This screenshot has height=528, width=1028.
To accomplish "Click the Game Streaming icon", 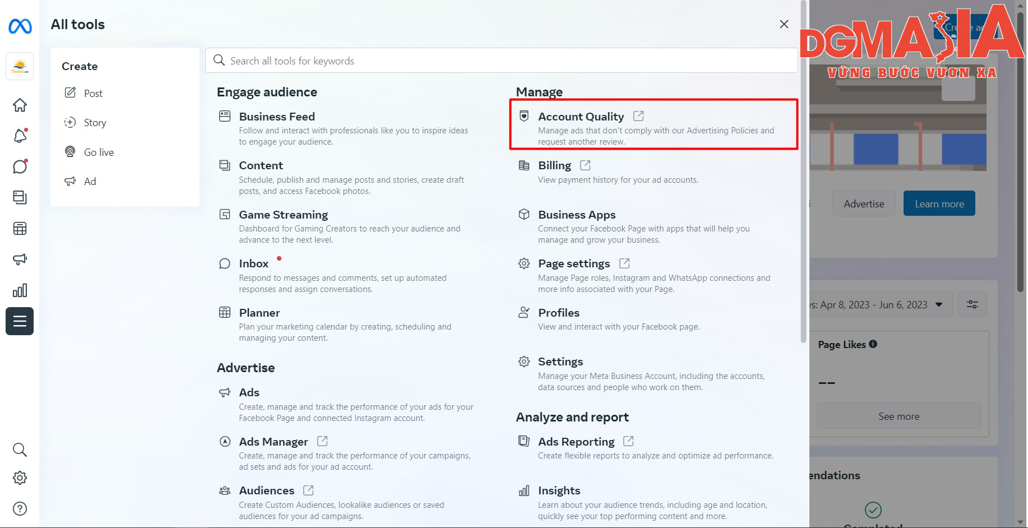I will pos(225,214).
